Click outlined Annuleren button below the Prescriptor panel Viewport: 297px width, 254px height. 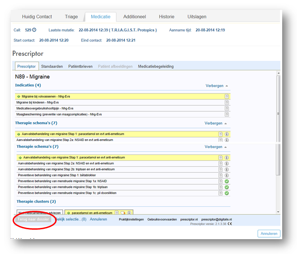(269, 233)
